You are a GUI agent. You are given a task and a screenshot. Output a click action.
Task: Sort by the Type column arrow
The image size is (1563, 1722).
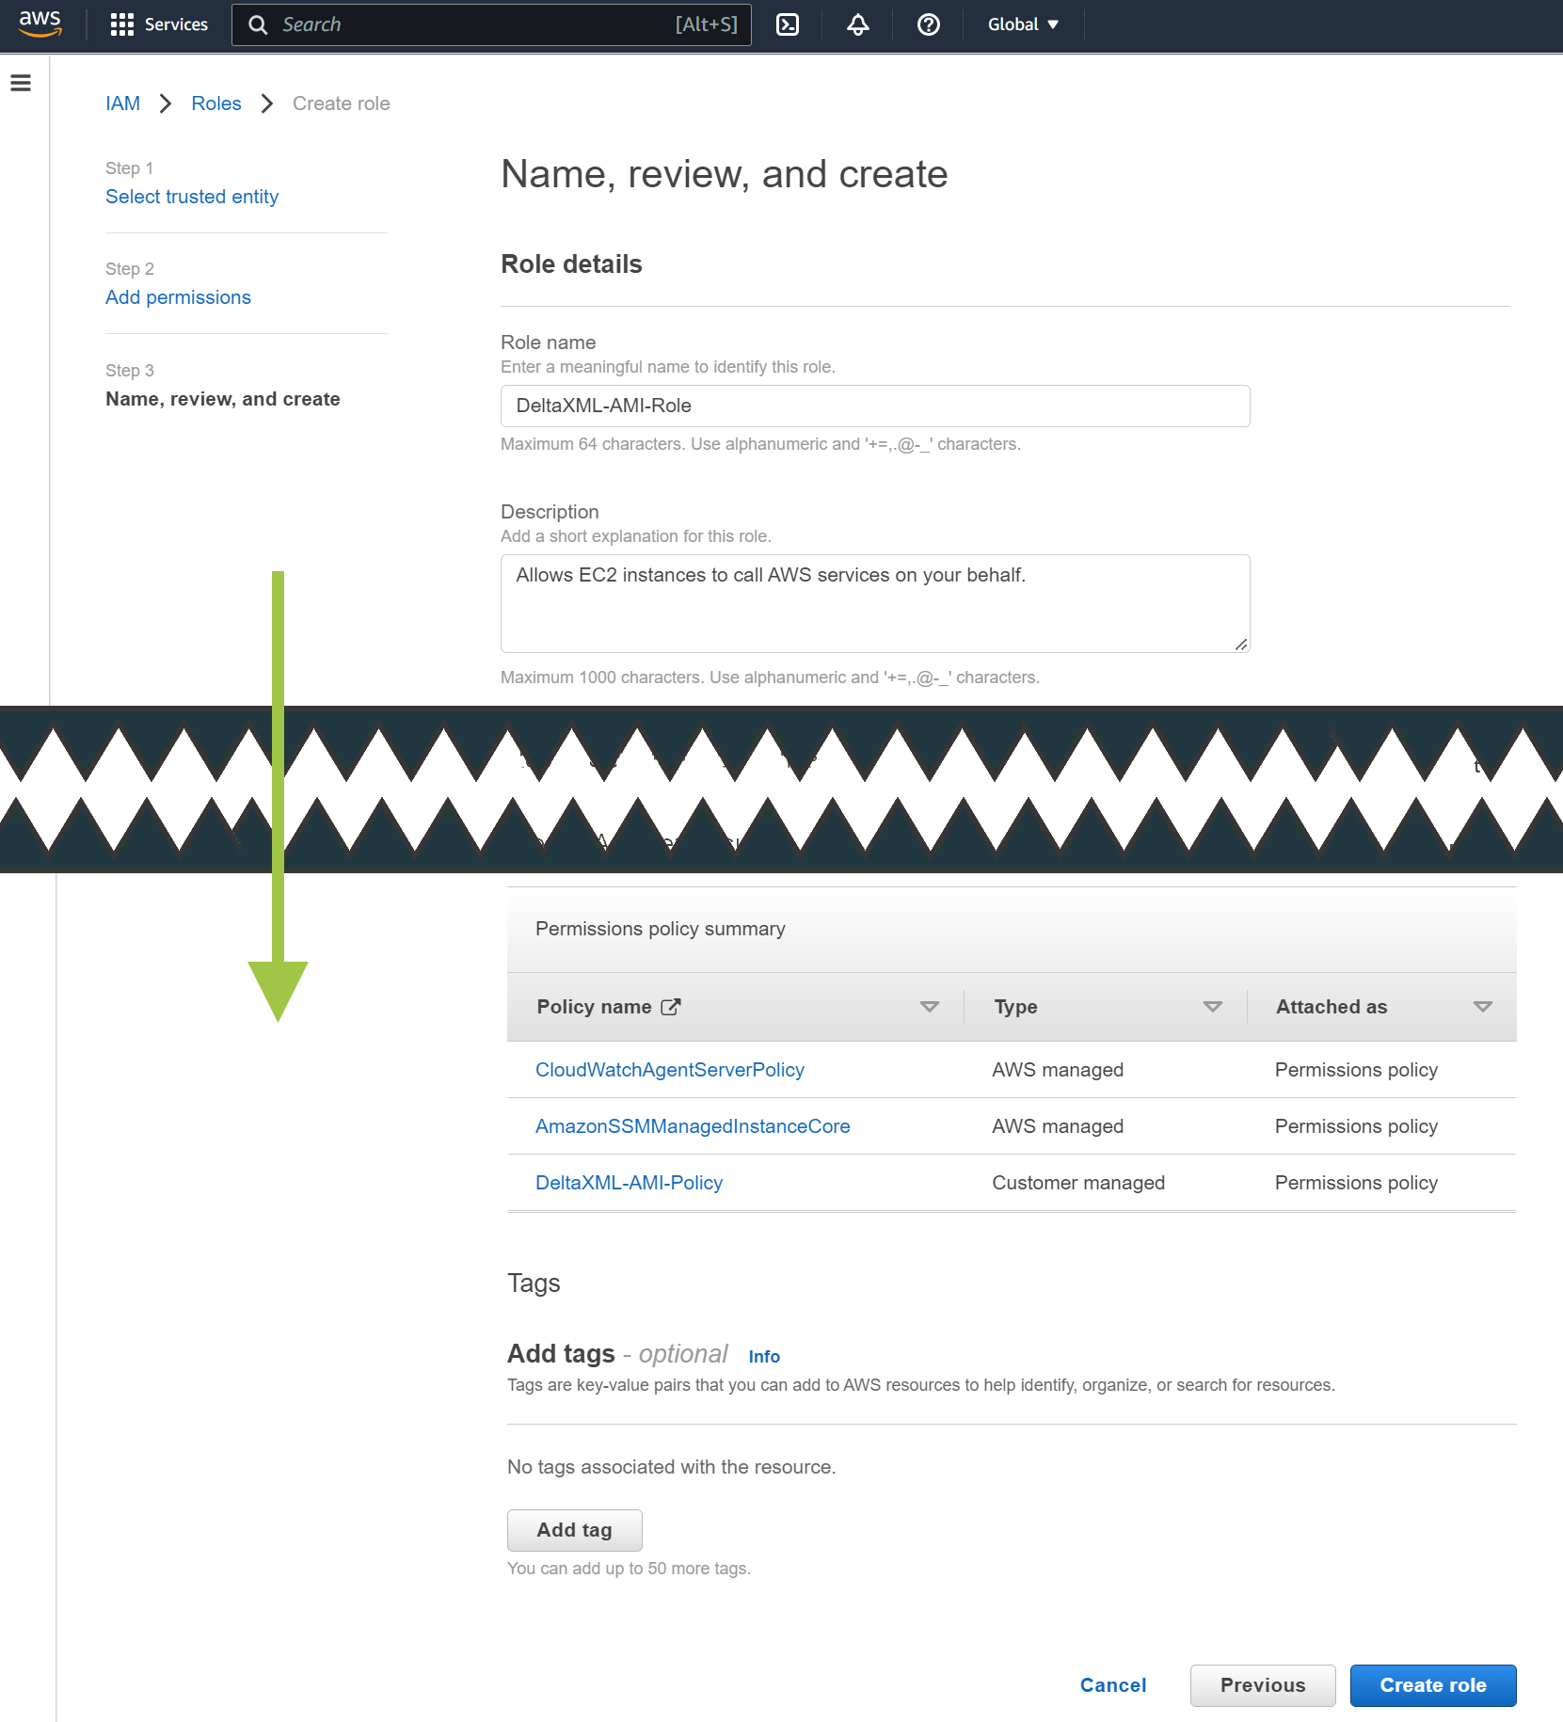pyautogui.click(x=1212, y=1007)
